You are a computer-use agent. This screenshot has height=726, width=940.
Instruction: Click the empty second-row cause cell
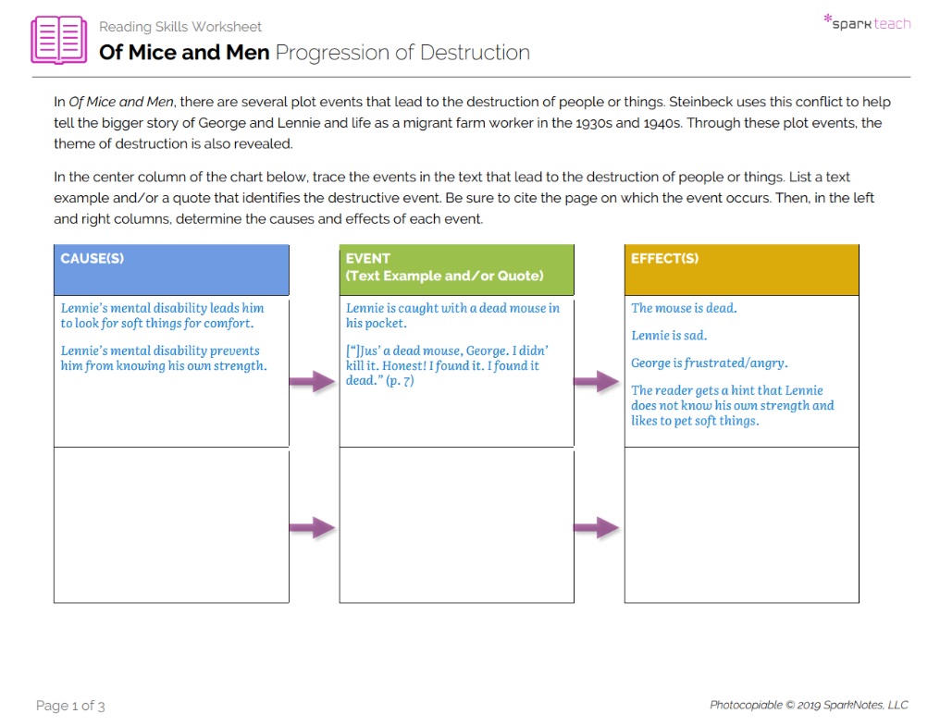(x=171, y=525)
